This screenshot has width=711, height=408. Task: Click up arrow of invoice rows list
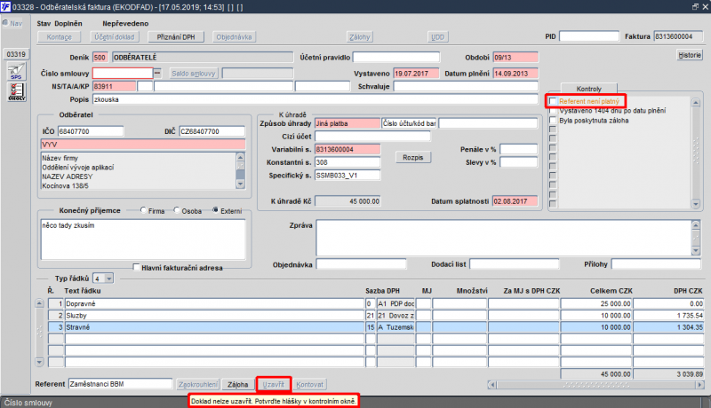39,303
